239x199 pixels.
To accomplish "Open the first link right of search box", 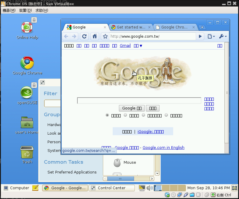I will point(209,99).
